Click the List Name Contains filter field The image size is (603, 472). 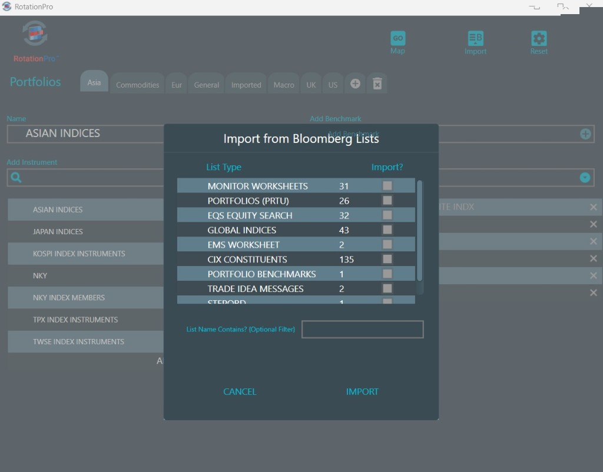pyautogui.click(x=362, y=330)
